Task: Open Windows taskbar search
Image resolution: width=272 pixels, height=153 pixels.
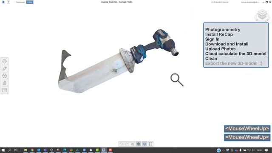Action: tap(9, 150)
